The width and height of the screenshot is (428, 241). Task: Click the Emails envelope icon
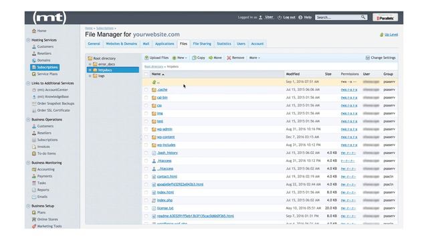click(x=34, y=197)
